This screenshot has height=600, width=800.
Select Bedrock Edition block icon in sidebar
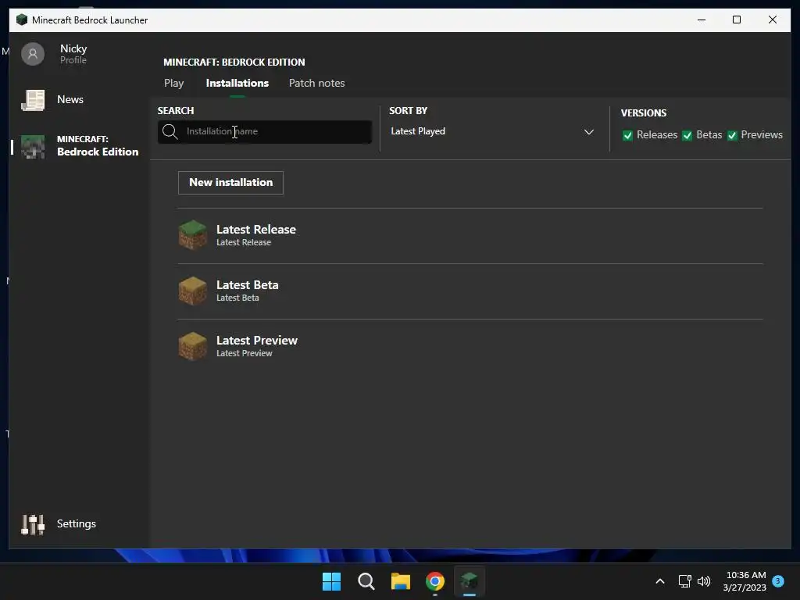[x=33, y=146]
